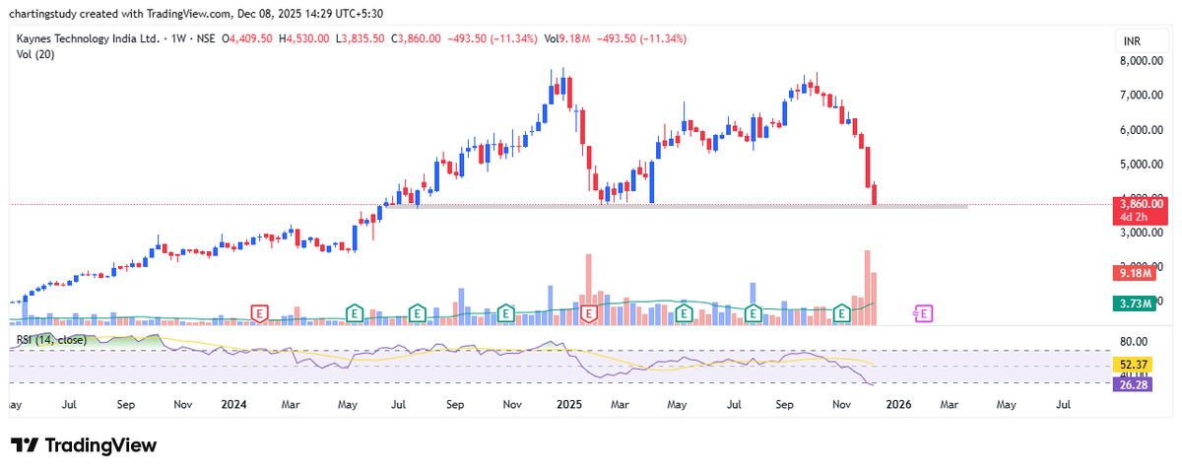Click the yellow 52.37 RSI average label
The image size is (1182, 473).
point(1133,365)
